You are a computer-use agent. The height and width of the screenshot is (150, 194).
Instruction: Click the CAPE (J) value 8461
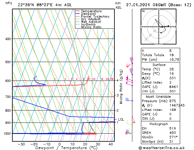click(x=174, y=87)
